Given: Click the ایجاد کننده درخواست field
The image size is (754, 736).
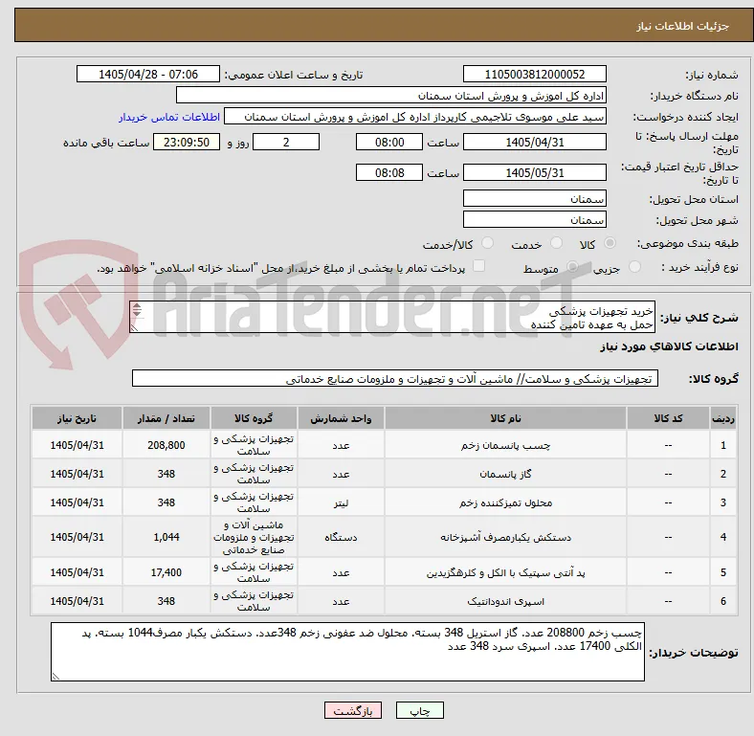Looking at the screenshot, I should tap(415, 117).
